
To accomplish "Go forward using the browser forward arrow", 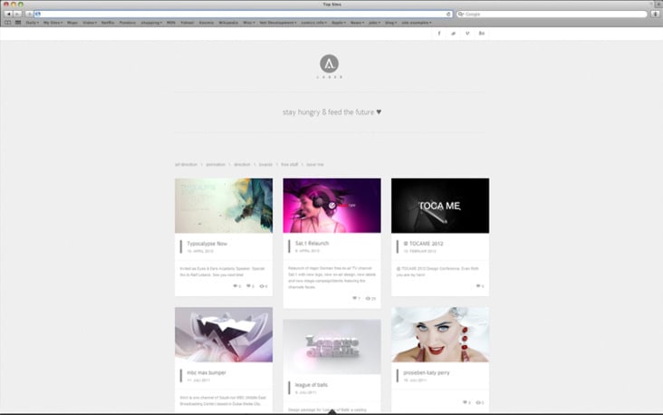I will coord(17,14).
